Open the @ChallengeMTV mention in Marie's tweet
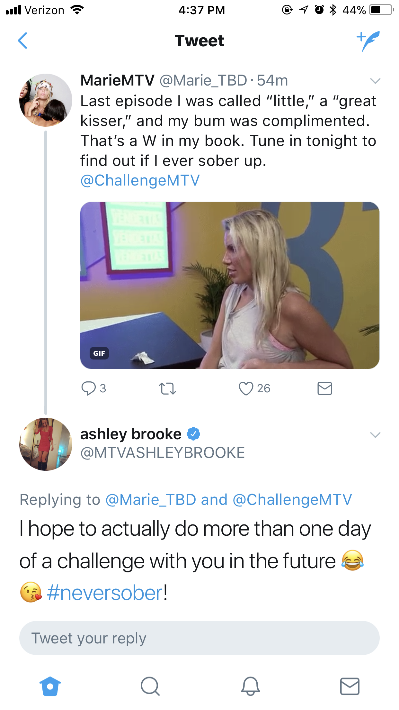 pos(140,180)
